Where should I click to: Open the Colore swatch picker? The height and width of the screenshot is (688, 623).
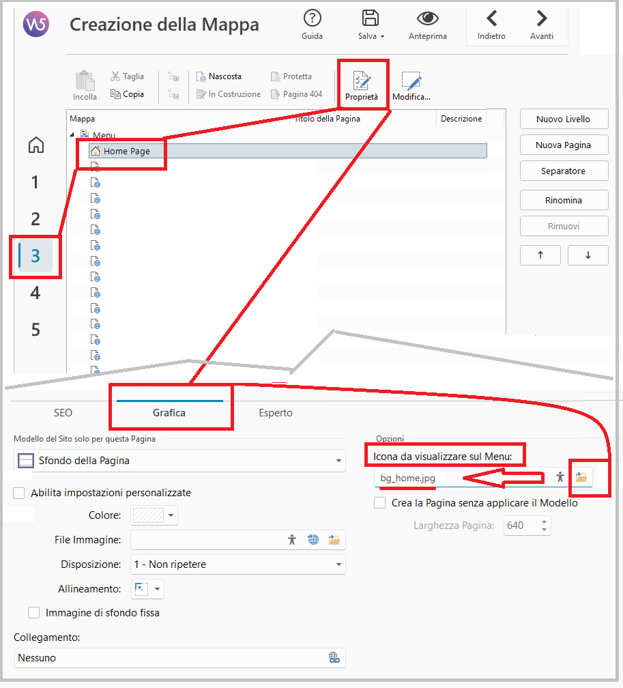tap(155, 515)
